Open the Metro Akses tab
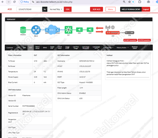Image resolution: width=158 pixels, height=138 pixels. pyautogui.click(x=38, y=48)
